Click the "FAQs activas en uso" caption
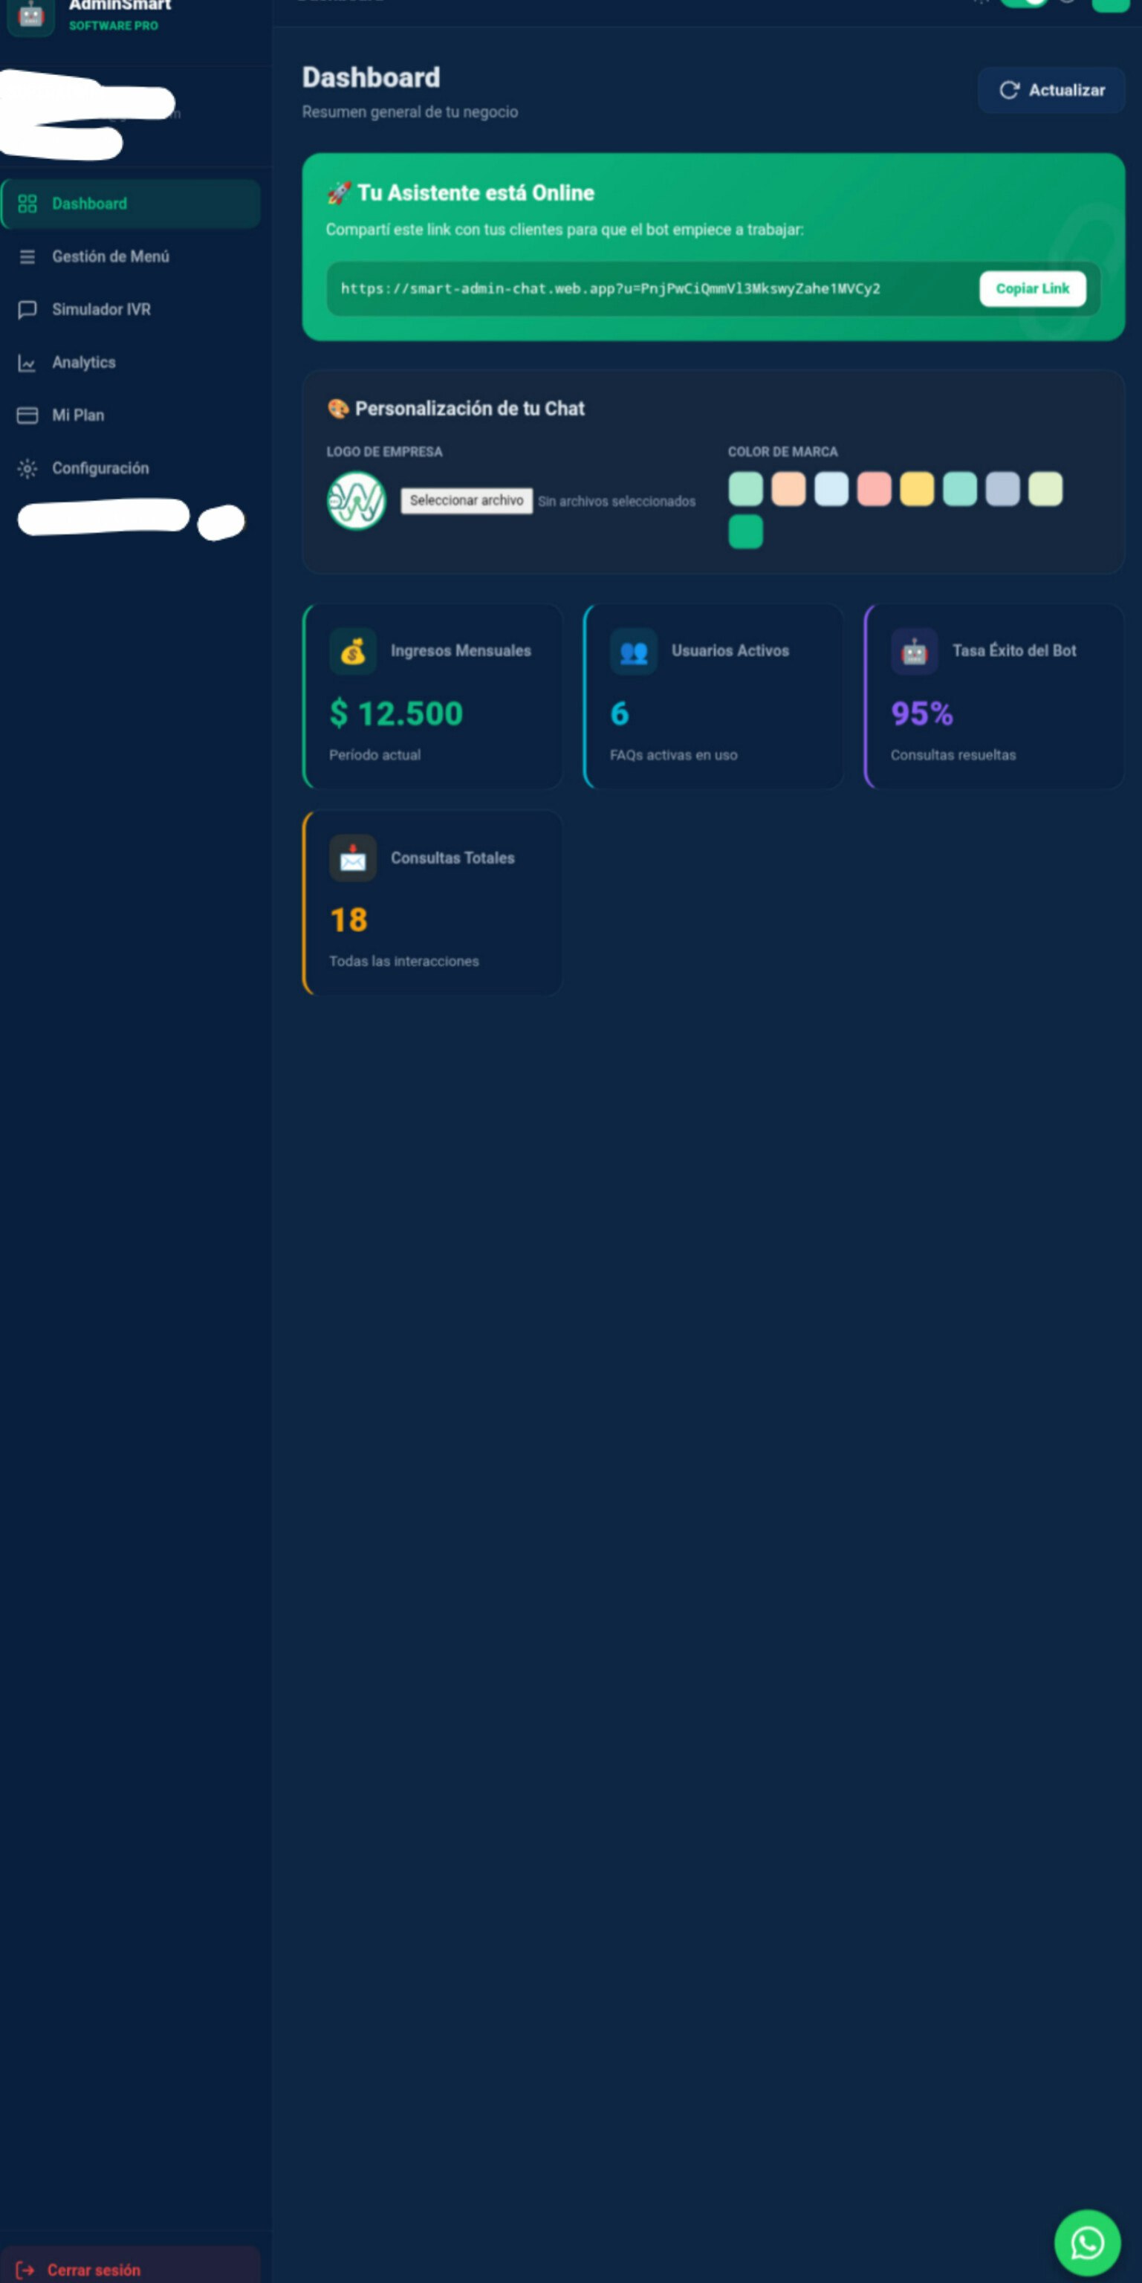The image size is (1142, 2283). [673, 755]
